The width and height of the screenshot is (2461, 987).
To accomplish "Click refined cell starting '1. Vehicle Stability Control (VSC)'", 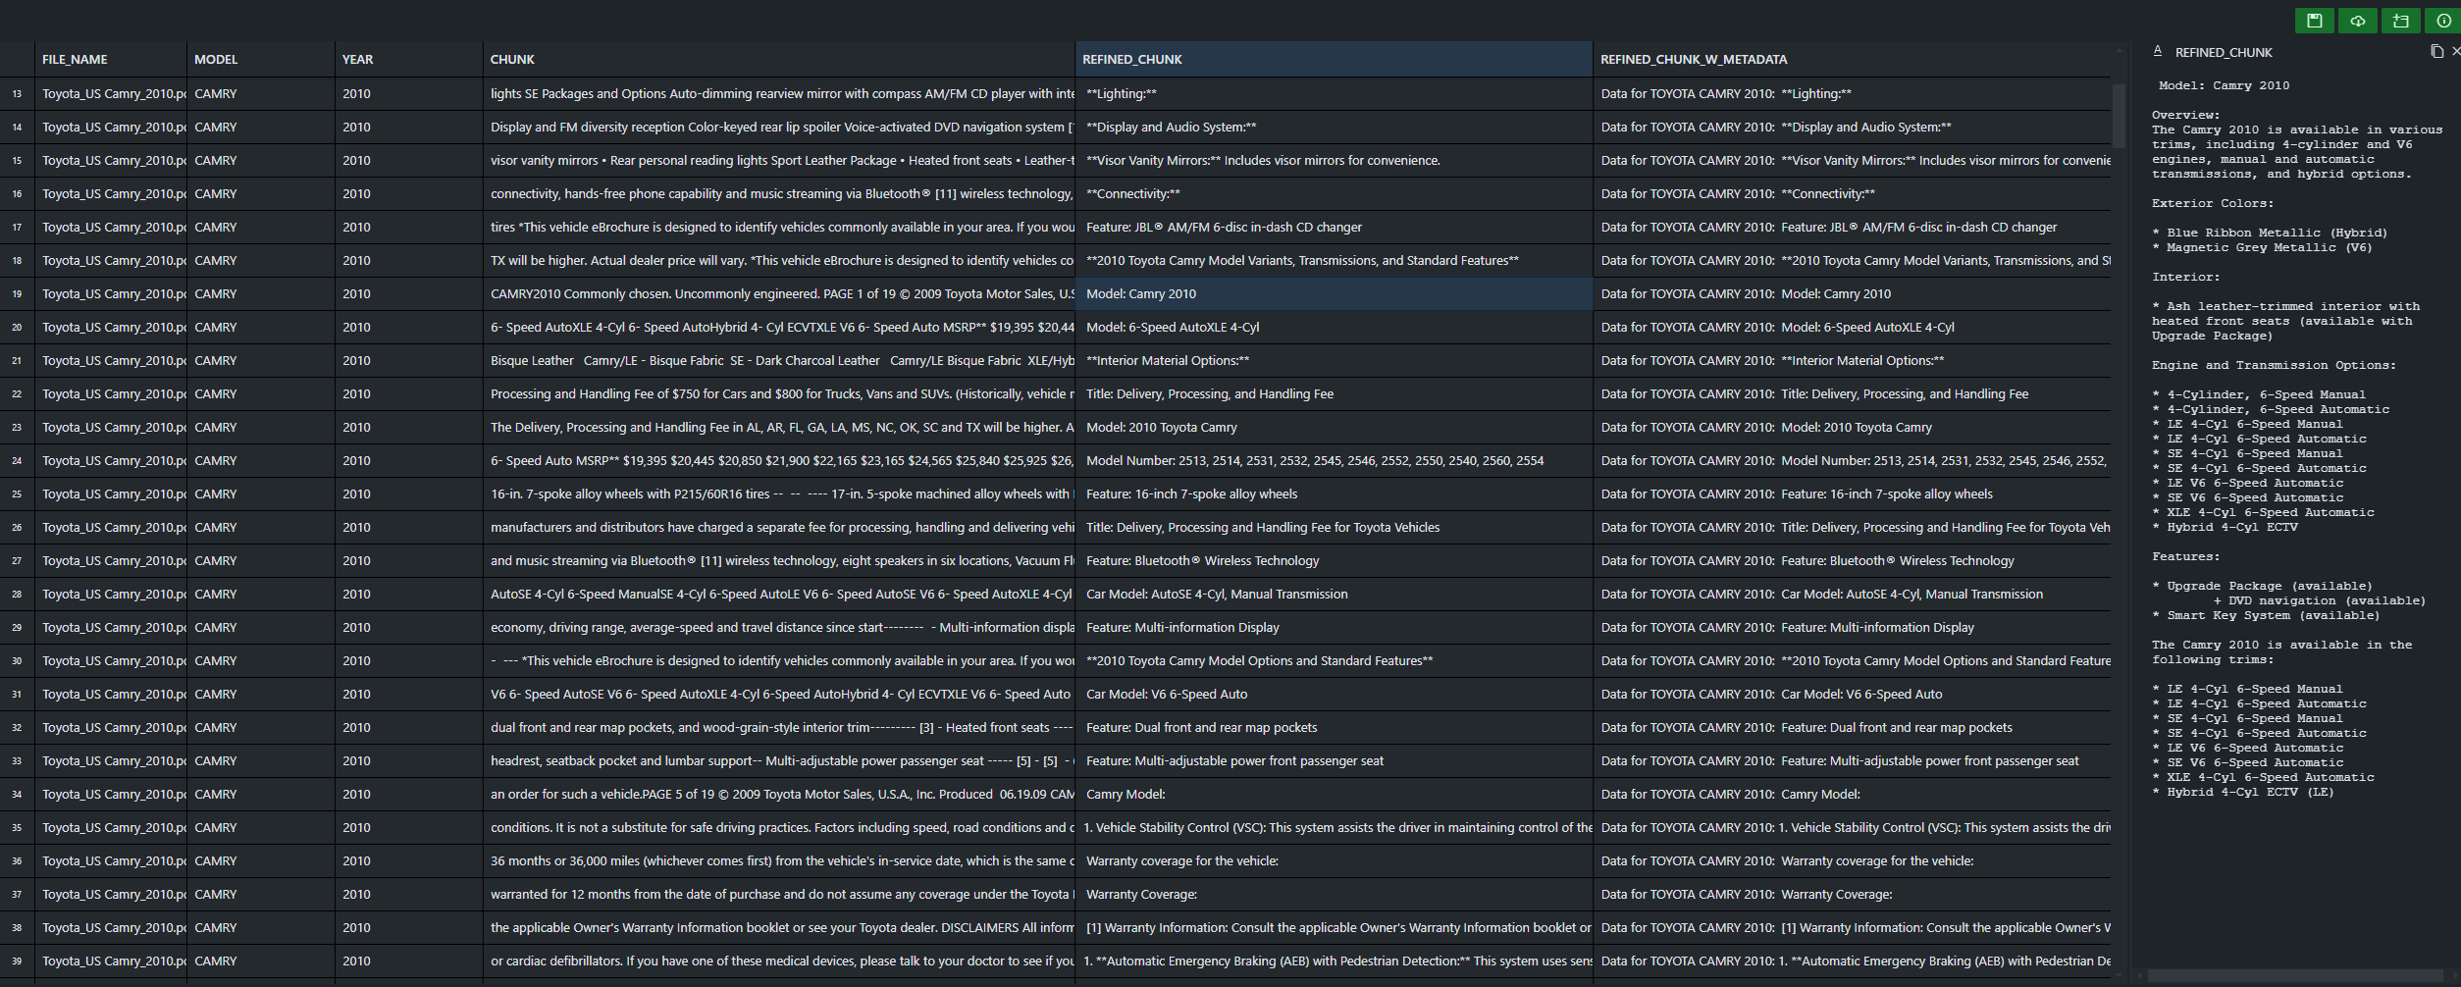I will [1334, 828].
